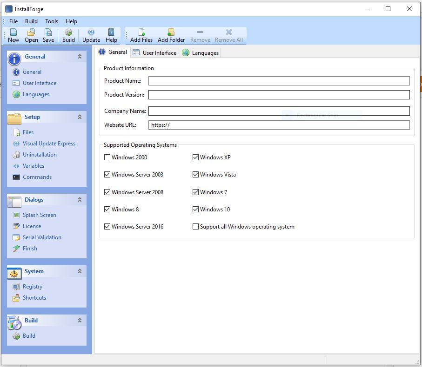The height and width of the screenshot is (367, 422).
Task: Click Visual Update Express sidebar icon
Action: 16,144
